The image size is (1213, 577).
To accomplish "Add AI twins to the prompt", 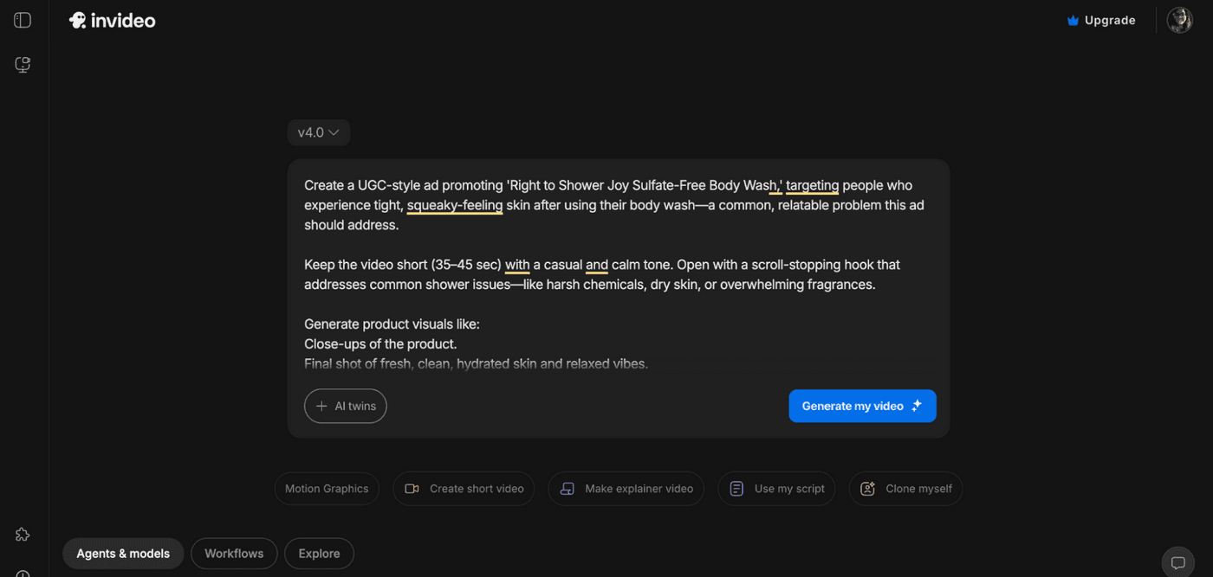I will [x=345, y=406].
